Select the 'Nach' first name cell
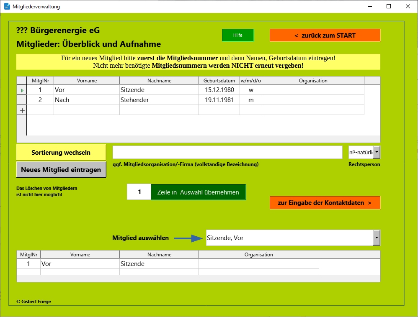 (87, 100)
